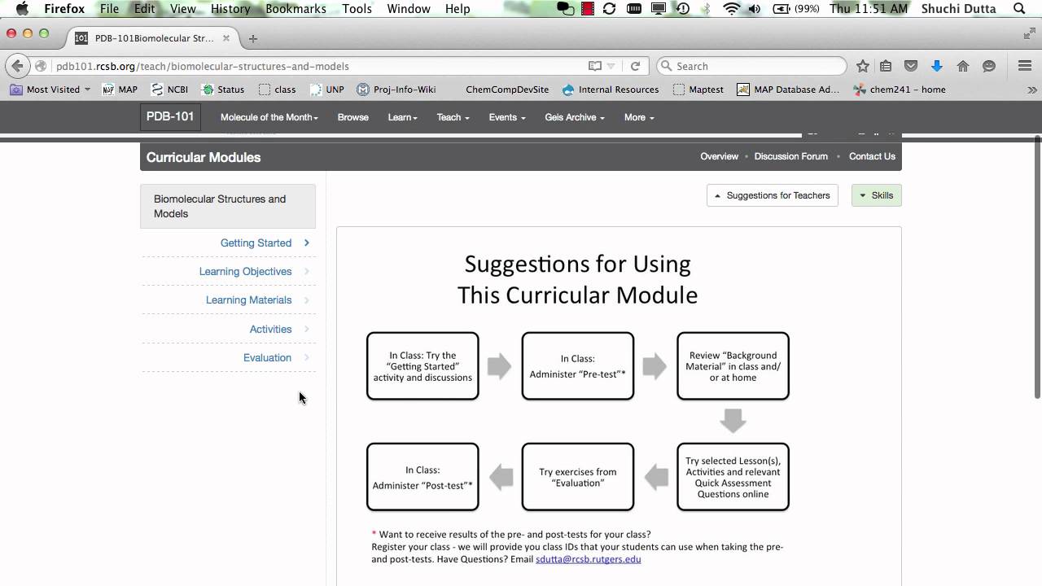
Task: Open the Molecule of the Month dropdown
Action: (269, 117)
